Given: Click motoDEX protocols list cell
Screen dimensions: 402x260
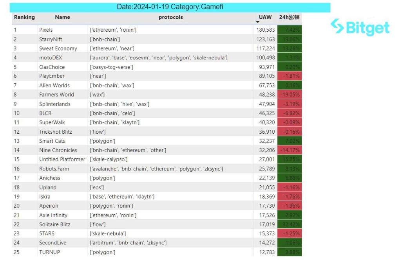Looking at the screenshot, I should pyautogui.click(x=159, y=58).
